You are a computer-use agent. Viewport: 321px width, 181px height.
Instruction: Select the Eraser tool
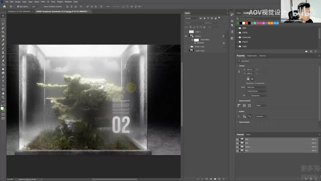[3, 61]
